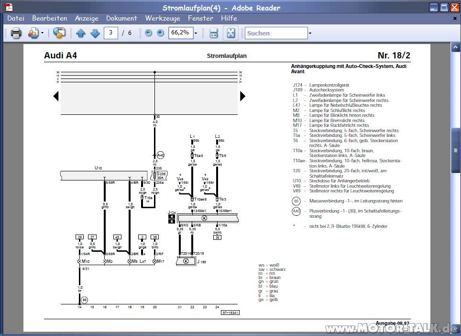Go to previous page with up arrow
This screenshot has height=336, width=461.
[x=80, y=33]
